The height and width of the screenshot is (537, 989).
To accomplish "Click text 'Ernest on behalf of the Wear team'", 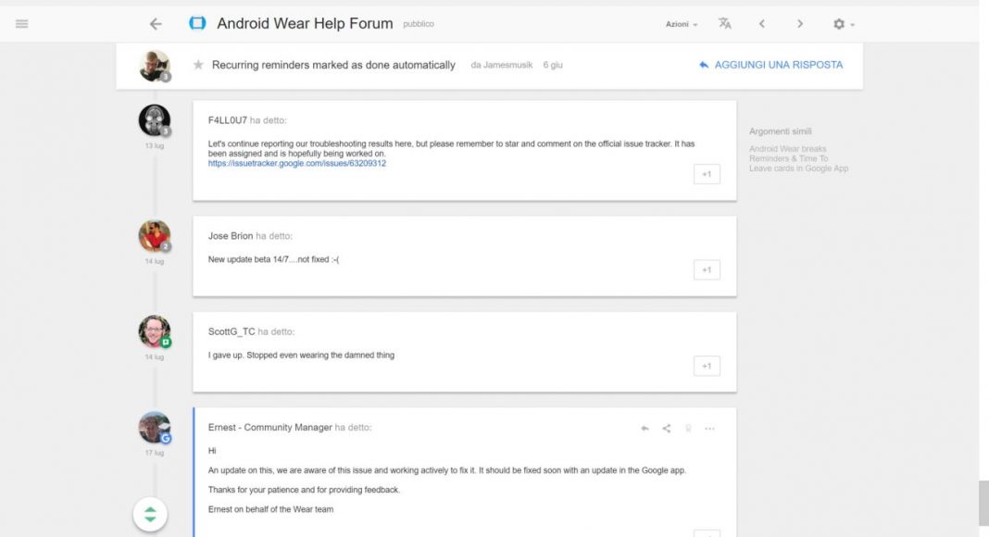I will [x=270, y=509].
